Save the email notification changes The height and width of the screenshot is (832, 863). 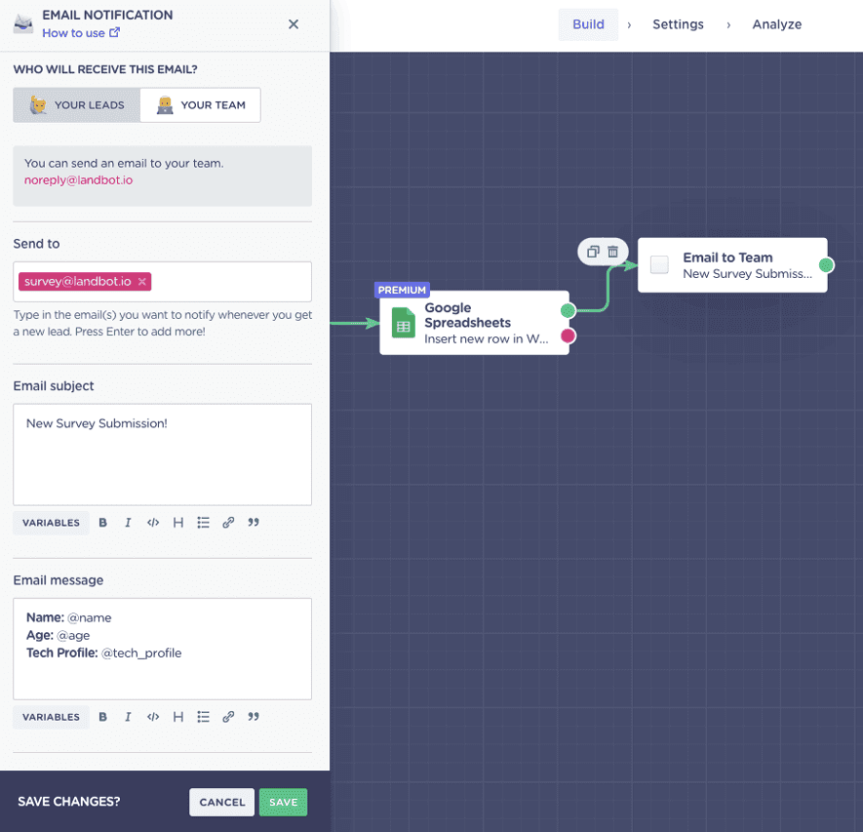[283, 802]
